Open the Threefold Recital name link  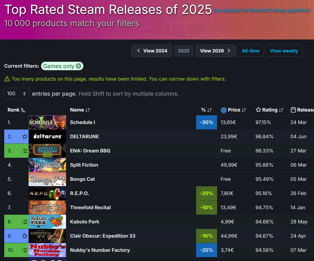point(90,208)
